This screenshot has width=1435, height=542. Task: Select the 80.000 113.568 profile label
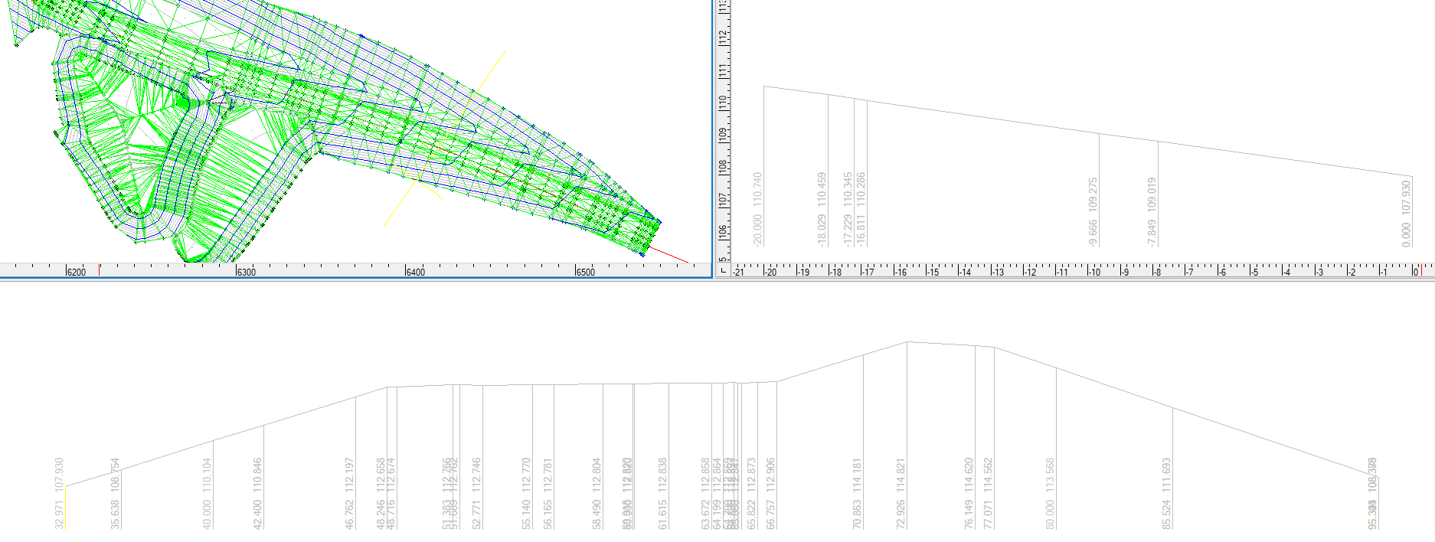tap(1050, 494)
